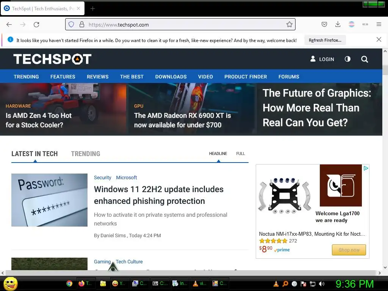This screenshot has height=291, width=388.
Task: Dismiss the Refresh Firefox notification bar
Action: (x=379, y=39)
